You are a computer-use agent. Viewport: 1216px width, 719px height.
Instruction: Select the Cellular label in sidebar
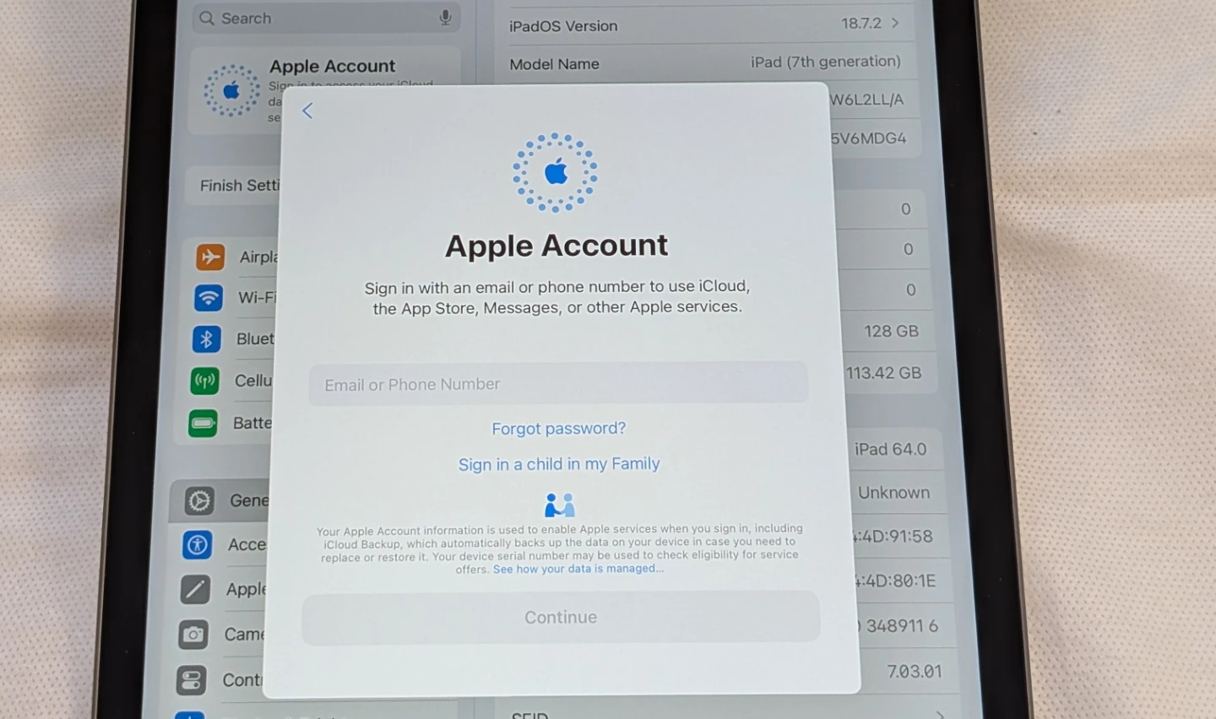click(253, 381)
